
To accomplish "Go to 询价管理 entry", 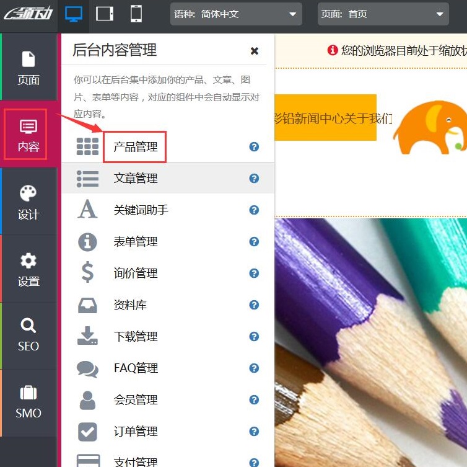I will [135, 274].
